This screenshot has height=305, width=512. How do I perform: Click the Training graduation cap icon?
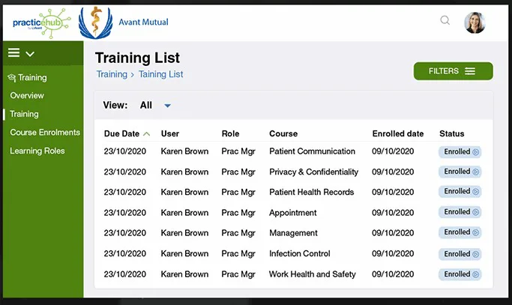pyautogui.click(x=12, y=78)
